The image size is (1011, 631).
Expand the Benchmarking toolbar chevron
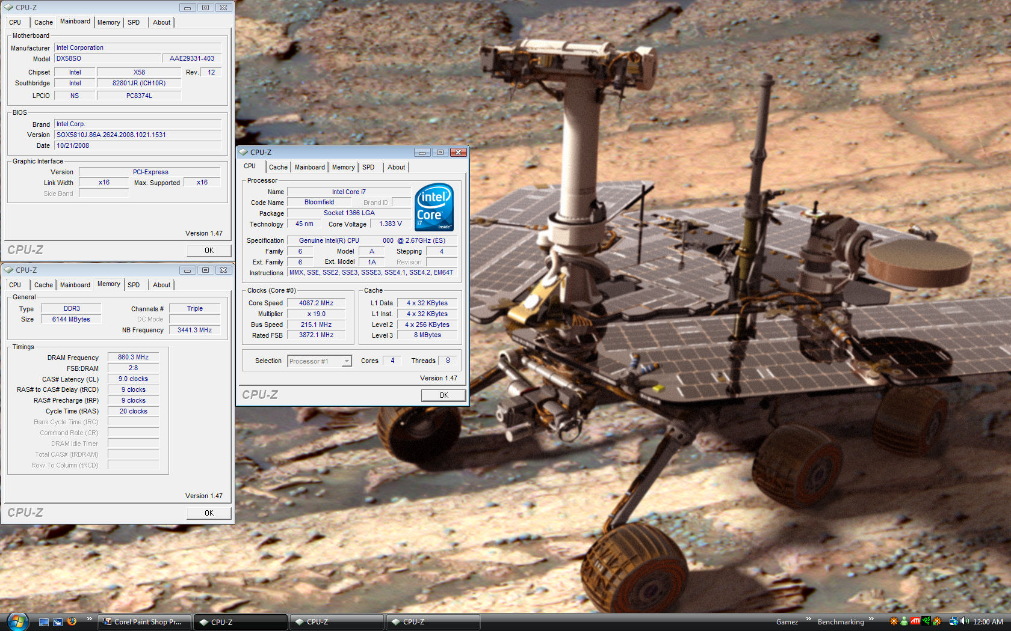pos(871,619)
